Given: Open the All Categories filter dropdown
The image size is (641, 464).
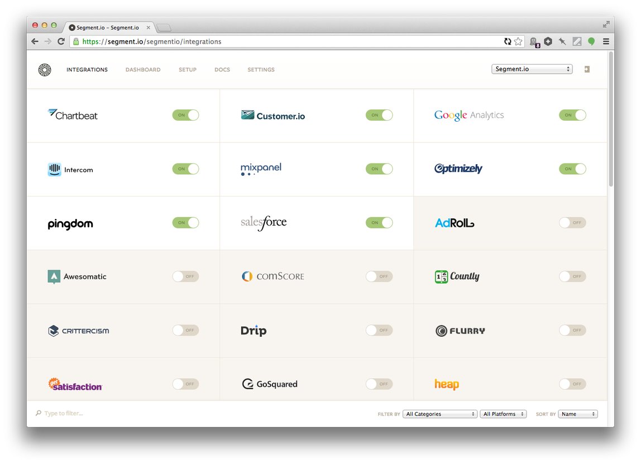Looking at the screenshot, I should [440, 414].
